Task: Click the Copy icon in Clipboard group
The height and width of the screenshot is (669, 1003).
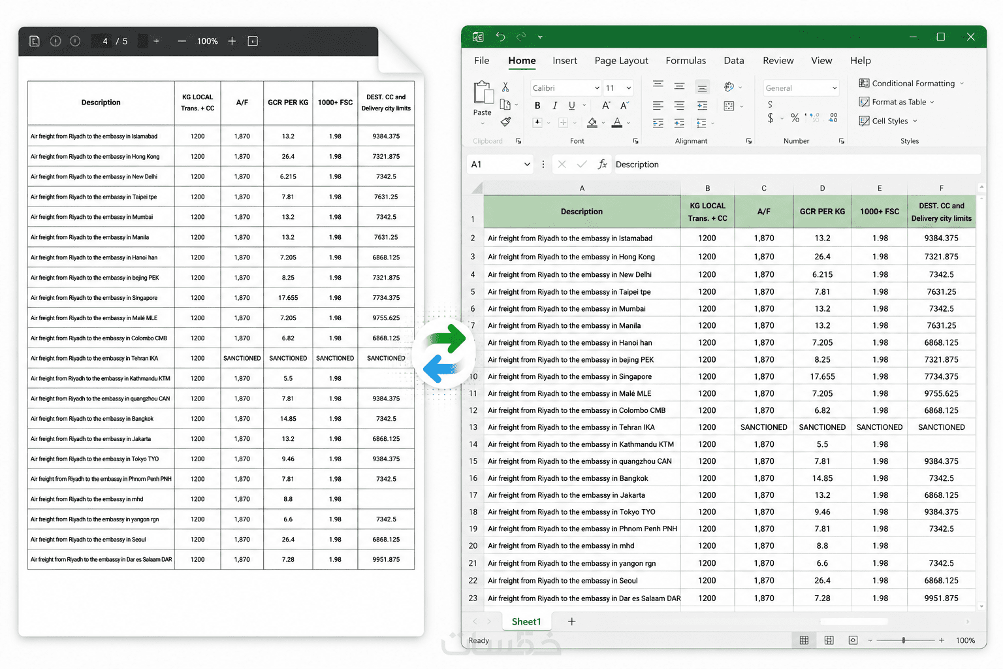Action: 505,105
